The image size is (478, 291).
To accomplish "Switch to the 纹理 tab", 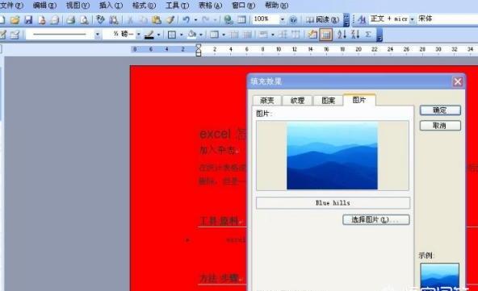I will (x=297, y=100).
